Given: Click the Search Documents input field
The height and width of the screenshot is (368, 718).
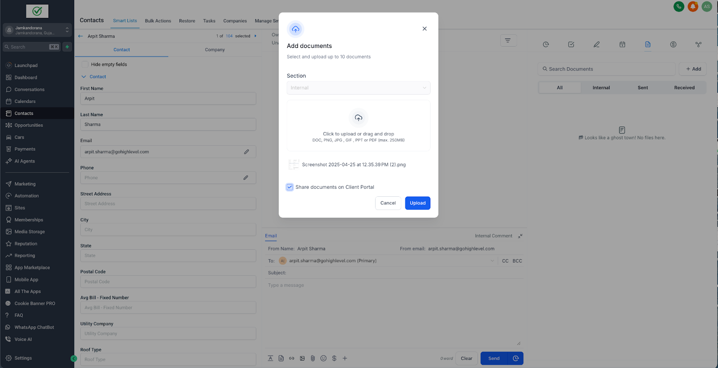Looking at the screenshot, I should point(607,69).
